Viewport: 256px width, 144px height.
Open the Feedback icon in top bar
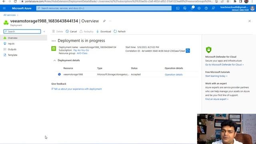(213, 8)
